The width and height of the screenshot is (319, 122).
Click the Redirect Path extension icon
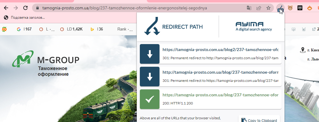[280, 8]
